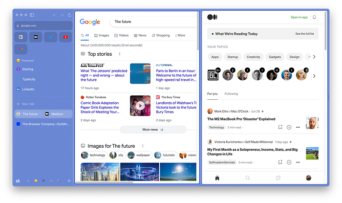Select the All search tab

click(x=85, y=35)
